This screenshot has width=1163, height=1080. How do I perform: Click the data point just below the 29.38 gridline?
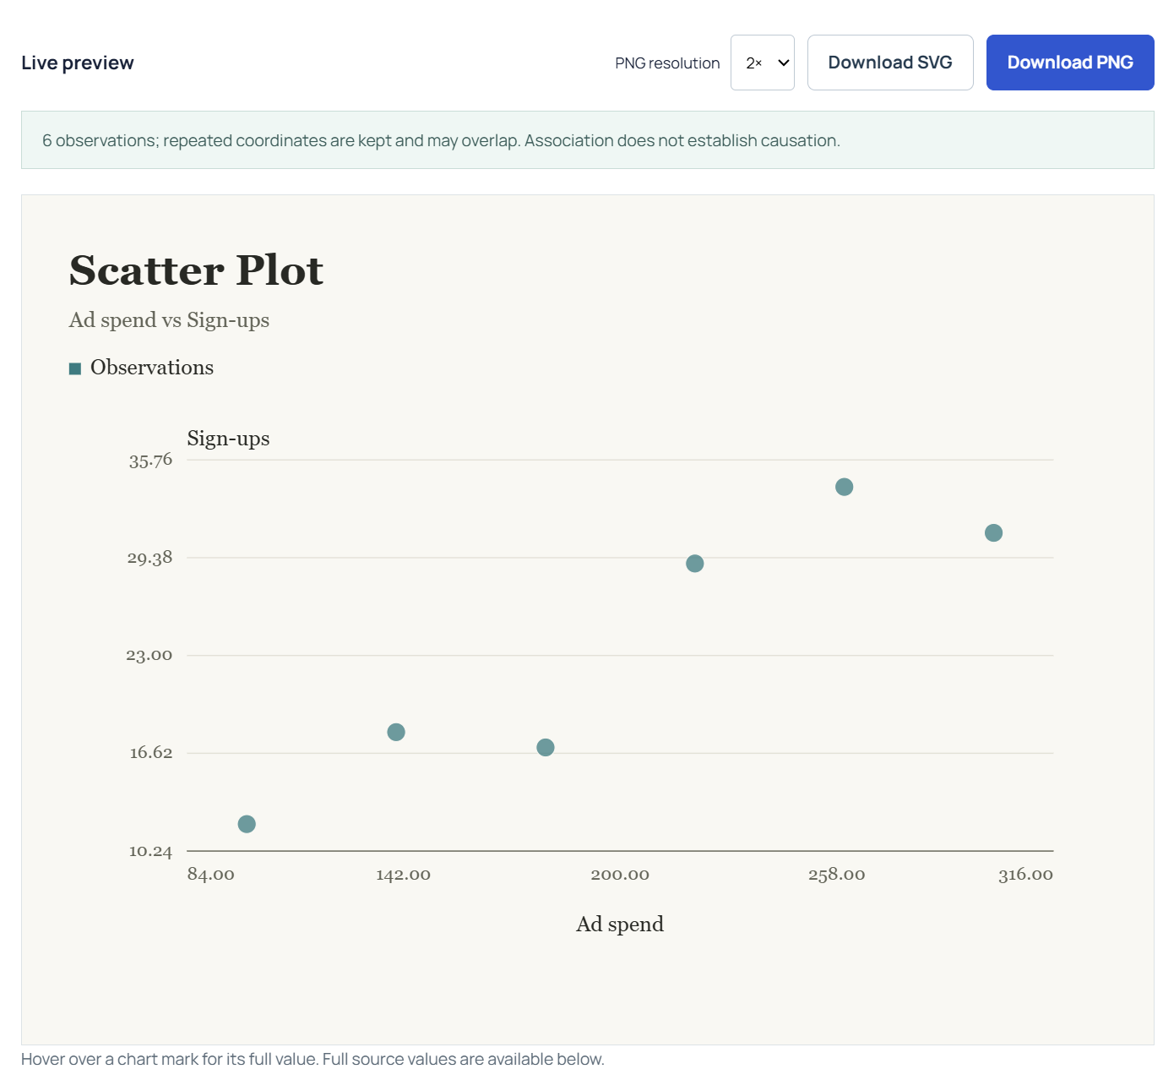tap(694, 564)
